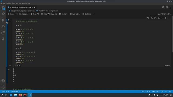This screenshot has height=97, width=173.
Task: Select assignment_operators.ipynb editor tab
Action: (22, 7)
